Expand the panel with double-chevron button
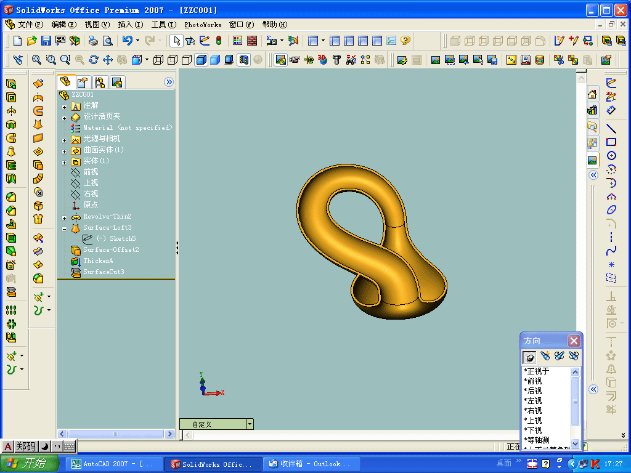This screenshot has width=631, height=473. [x=169, y=82]
